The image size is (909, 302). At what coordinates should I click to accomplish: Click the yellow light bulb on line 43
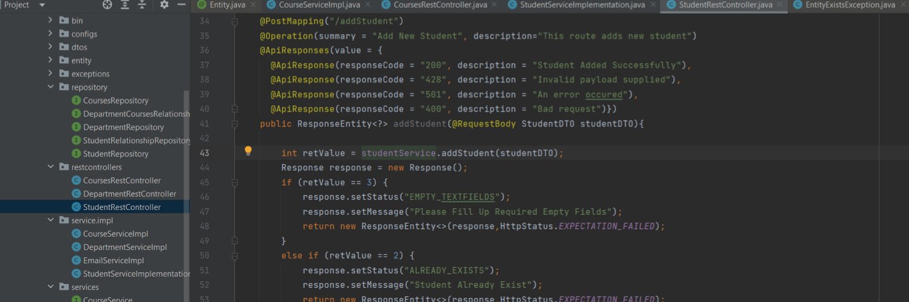tap(248, 151)
